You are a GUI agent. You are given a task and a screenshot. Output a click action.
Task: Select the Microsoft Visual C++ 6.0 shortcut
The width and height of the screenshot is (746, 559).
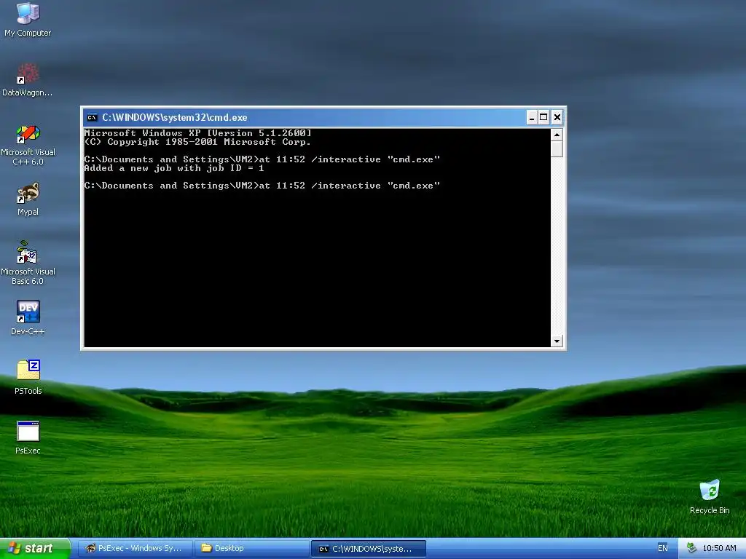tap(28, 145)
